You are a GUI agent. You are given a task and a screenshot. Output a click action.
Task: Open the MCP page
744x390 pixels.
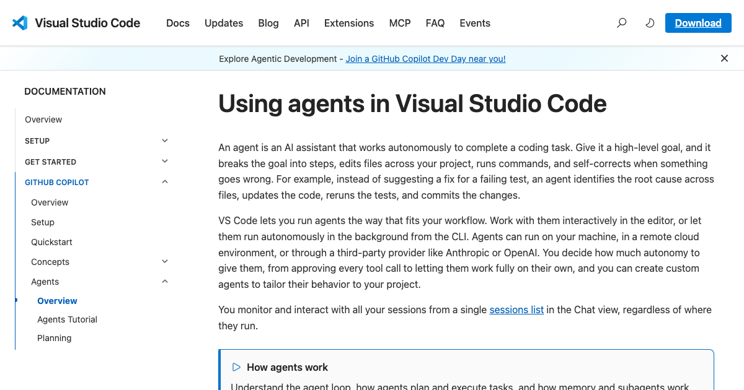point(400,23)
